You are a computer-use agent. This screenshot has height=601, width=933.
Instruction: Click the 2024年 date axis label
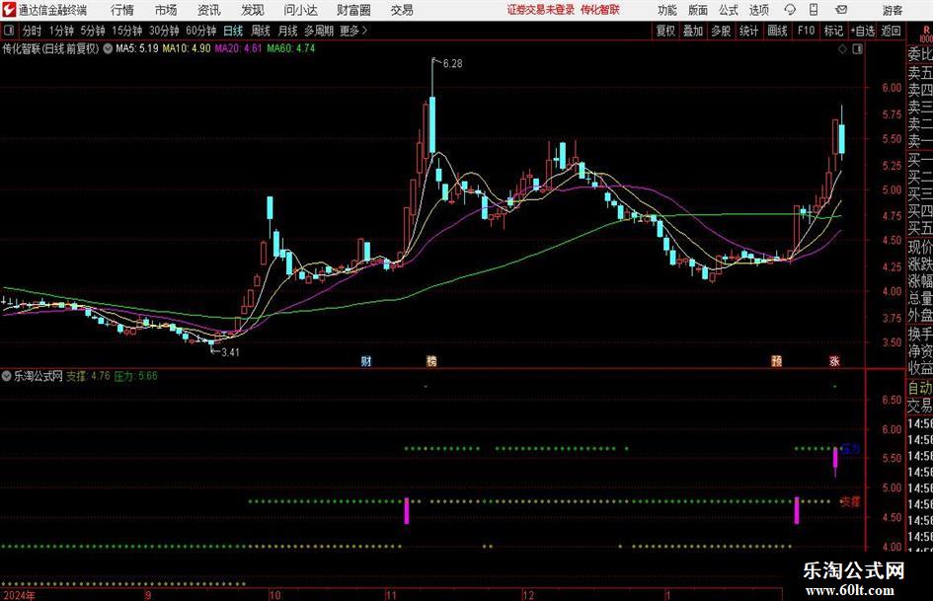[x=19, y=595]
